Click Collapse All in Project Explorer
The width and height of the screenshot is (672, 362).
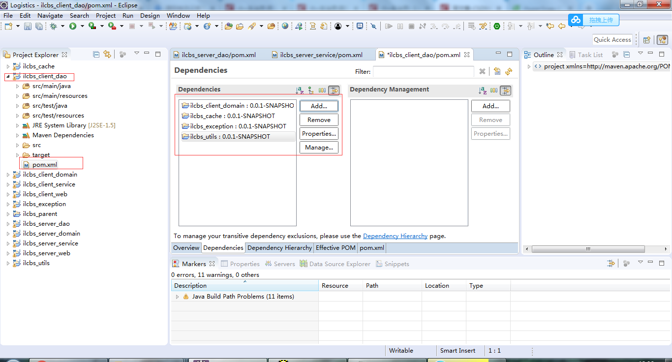click(96, 54)
